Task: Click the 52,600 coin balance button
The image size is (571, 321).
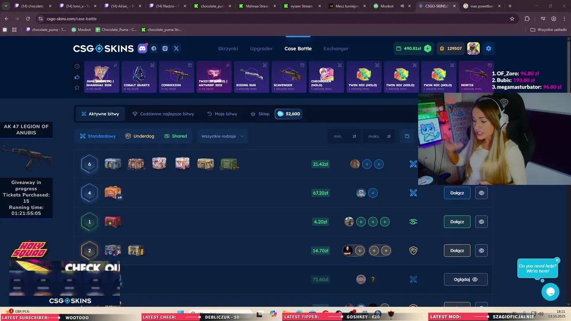Action: tap(288, 114)
